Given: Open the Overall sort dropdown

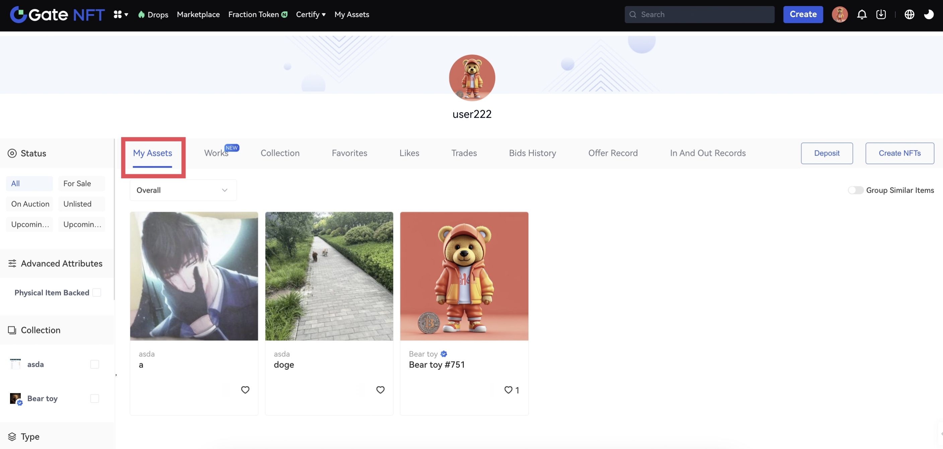Looking at the screenshot, I should (183, 190).
